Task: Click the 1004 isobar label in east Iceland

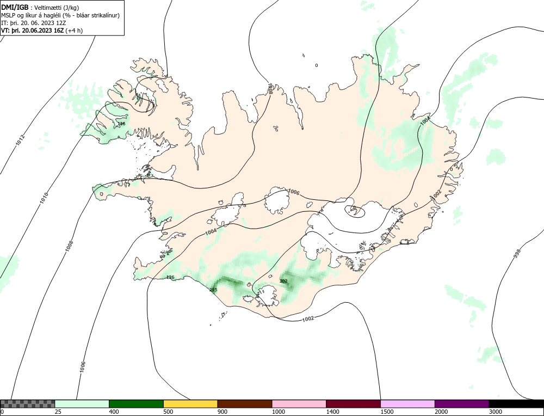Action: pyautogui.click(x=425, y=120)
